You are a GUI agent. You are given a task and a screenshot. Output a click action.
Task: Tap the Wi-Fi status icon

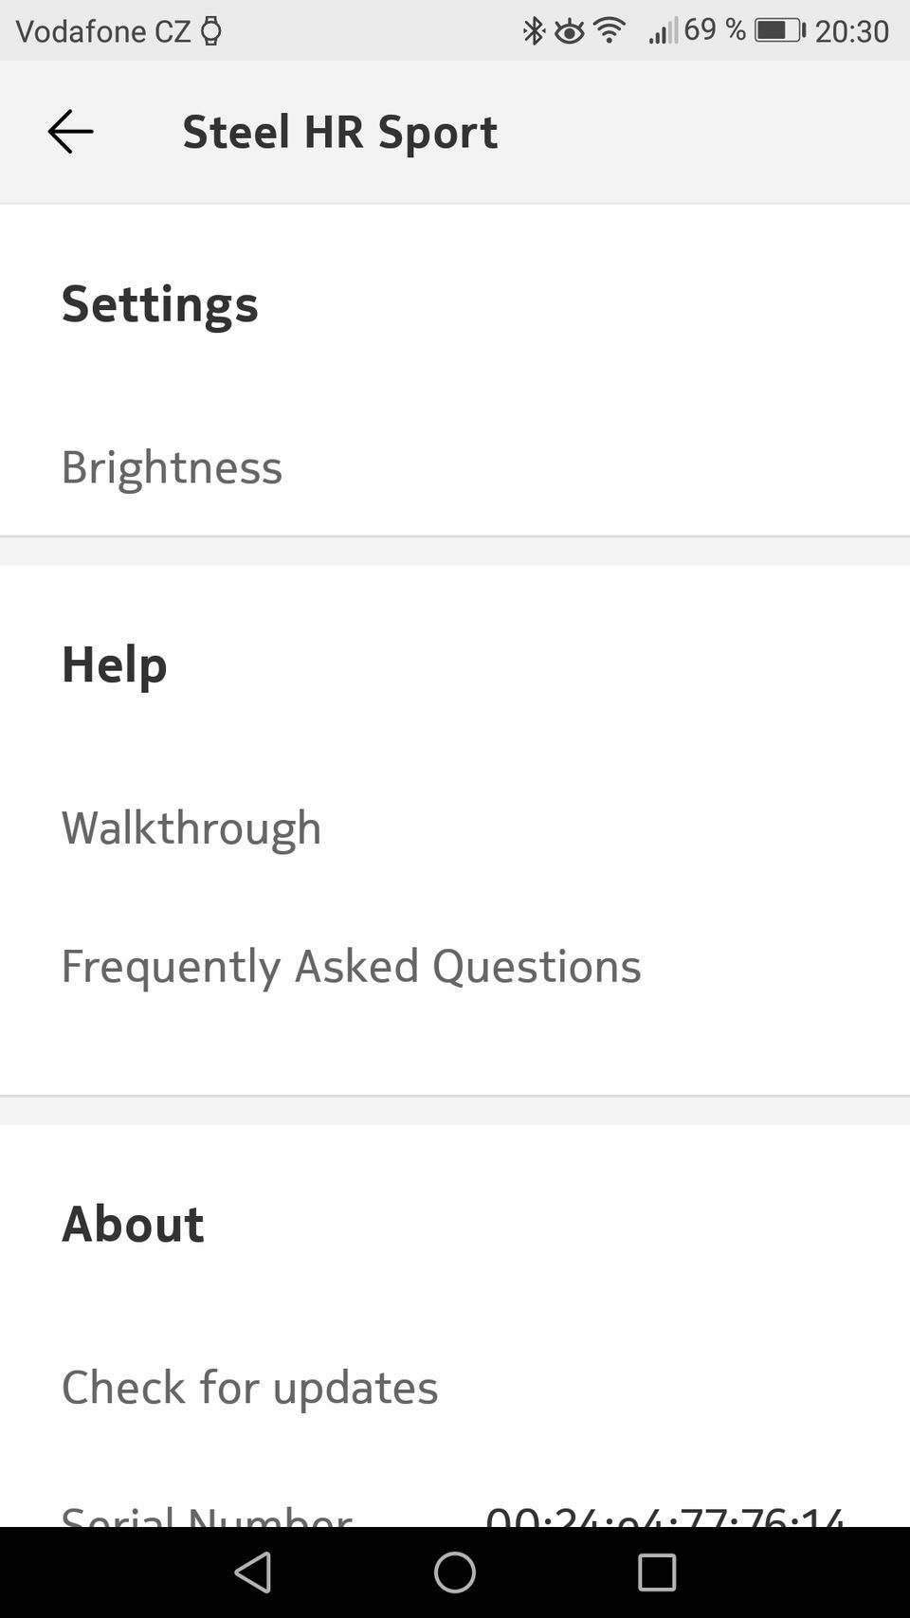pos(610,30)
